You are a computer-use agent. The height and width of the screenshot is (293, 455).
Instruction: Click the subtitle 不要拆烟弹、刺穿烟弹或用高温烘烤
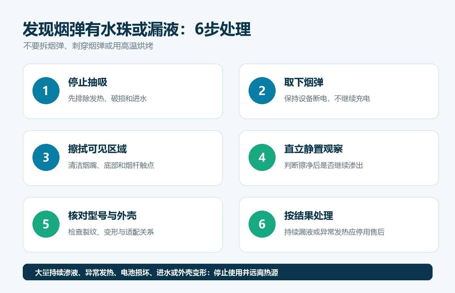88,46
